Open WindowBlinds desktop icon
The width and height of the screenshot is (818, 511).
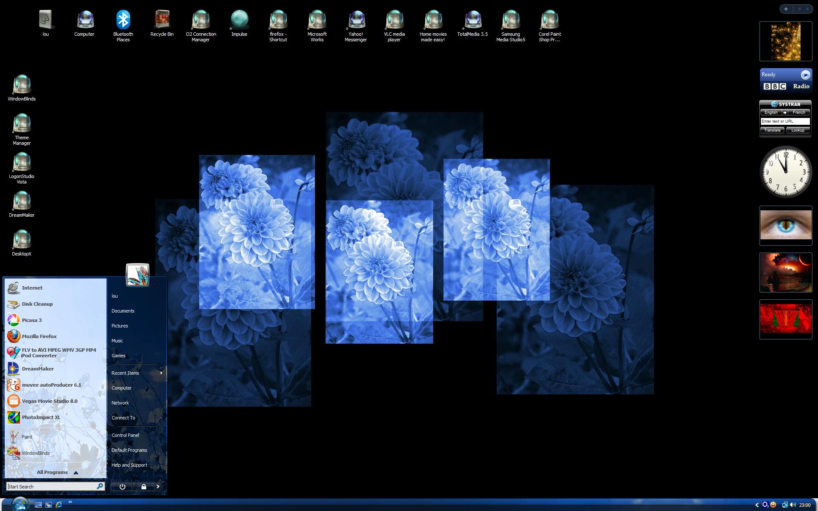pyautogui.click(x=22, y=88)
